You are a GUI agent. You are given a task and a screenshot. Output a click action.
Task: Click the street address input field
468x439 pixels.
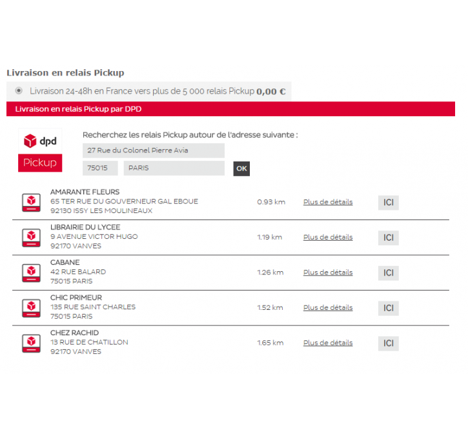pyautogui.click(x=154, y=150)
